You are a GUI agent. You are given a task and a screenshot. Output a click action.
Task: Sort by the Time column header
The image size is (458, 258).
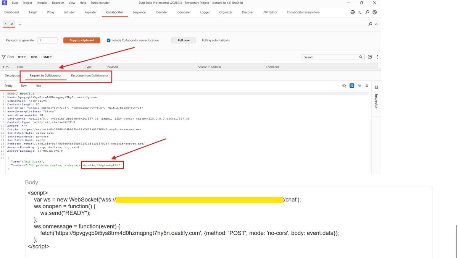point(20,67)
